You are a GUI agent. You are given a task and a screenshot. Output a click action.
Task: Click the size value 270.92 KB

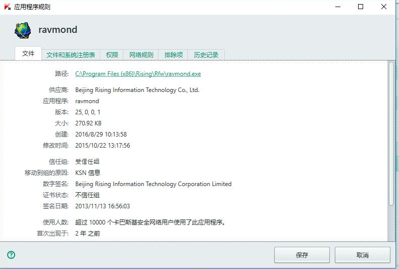pyautogui.click(x=88, y=123)
